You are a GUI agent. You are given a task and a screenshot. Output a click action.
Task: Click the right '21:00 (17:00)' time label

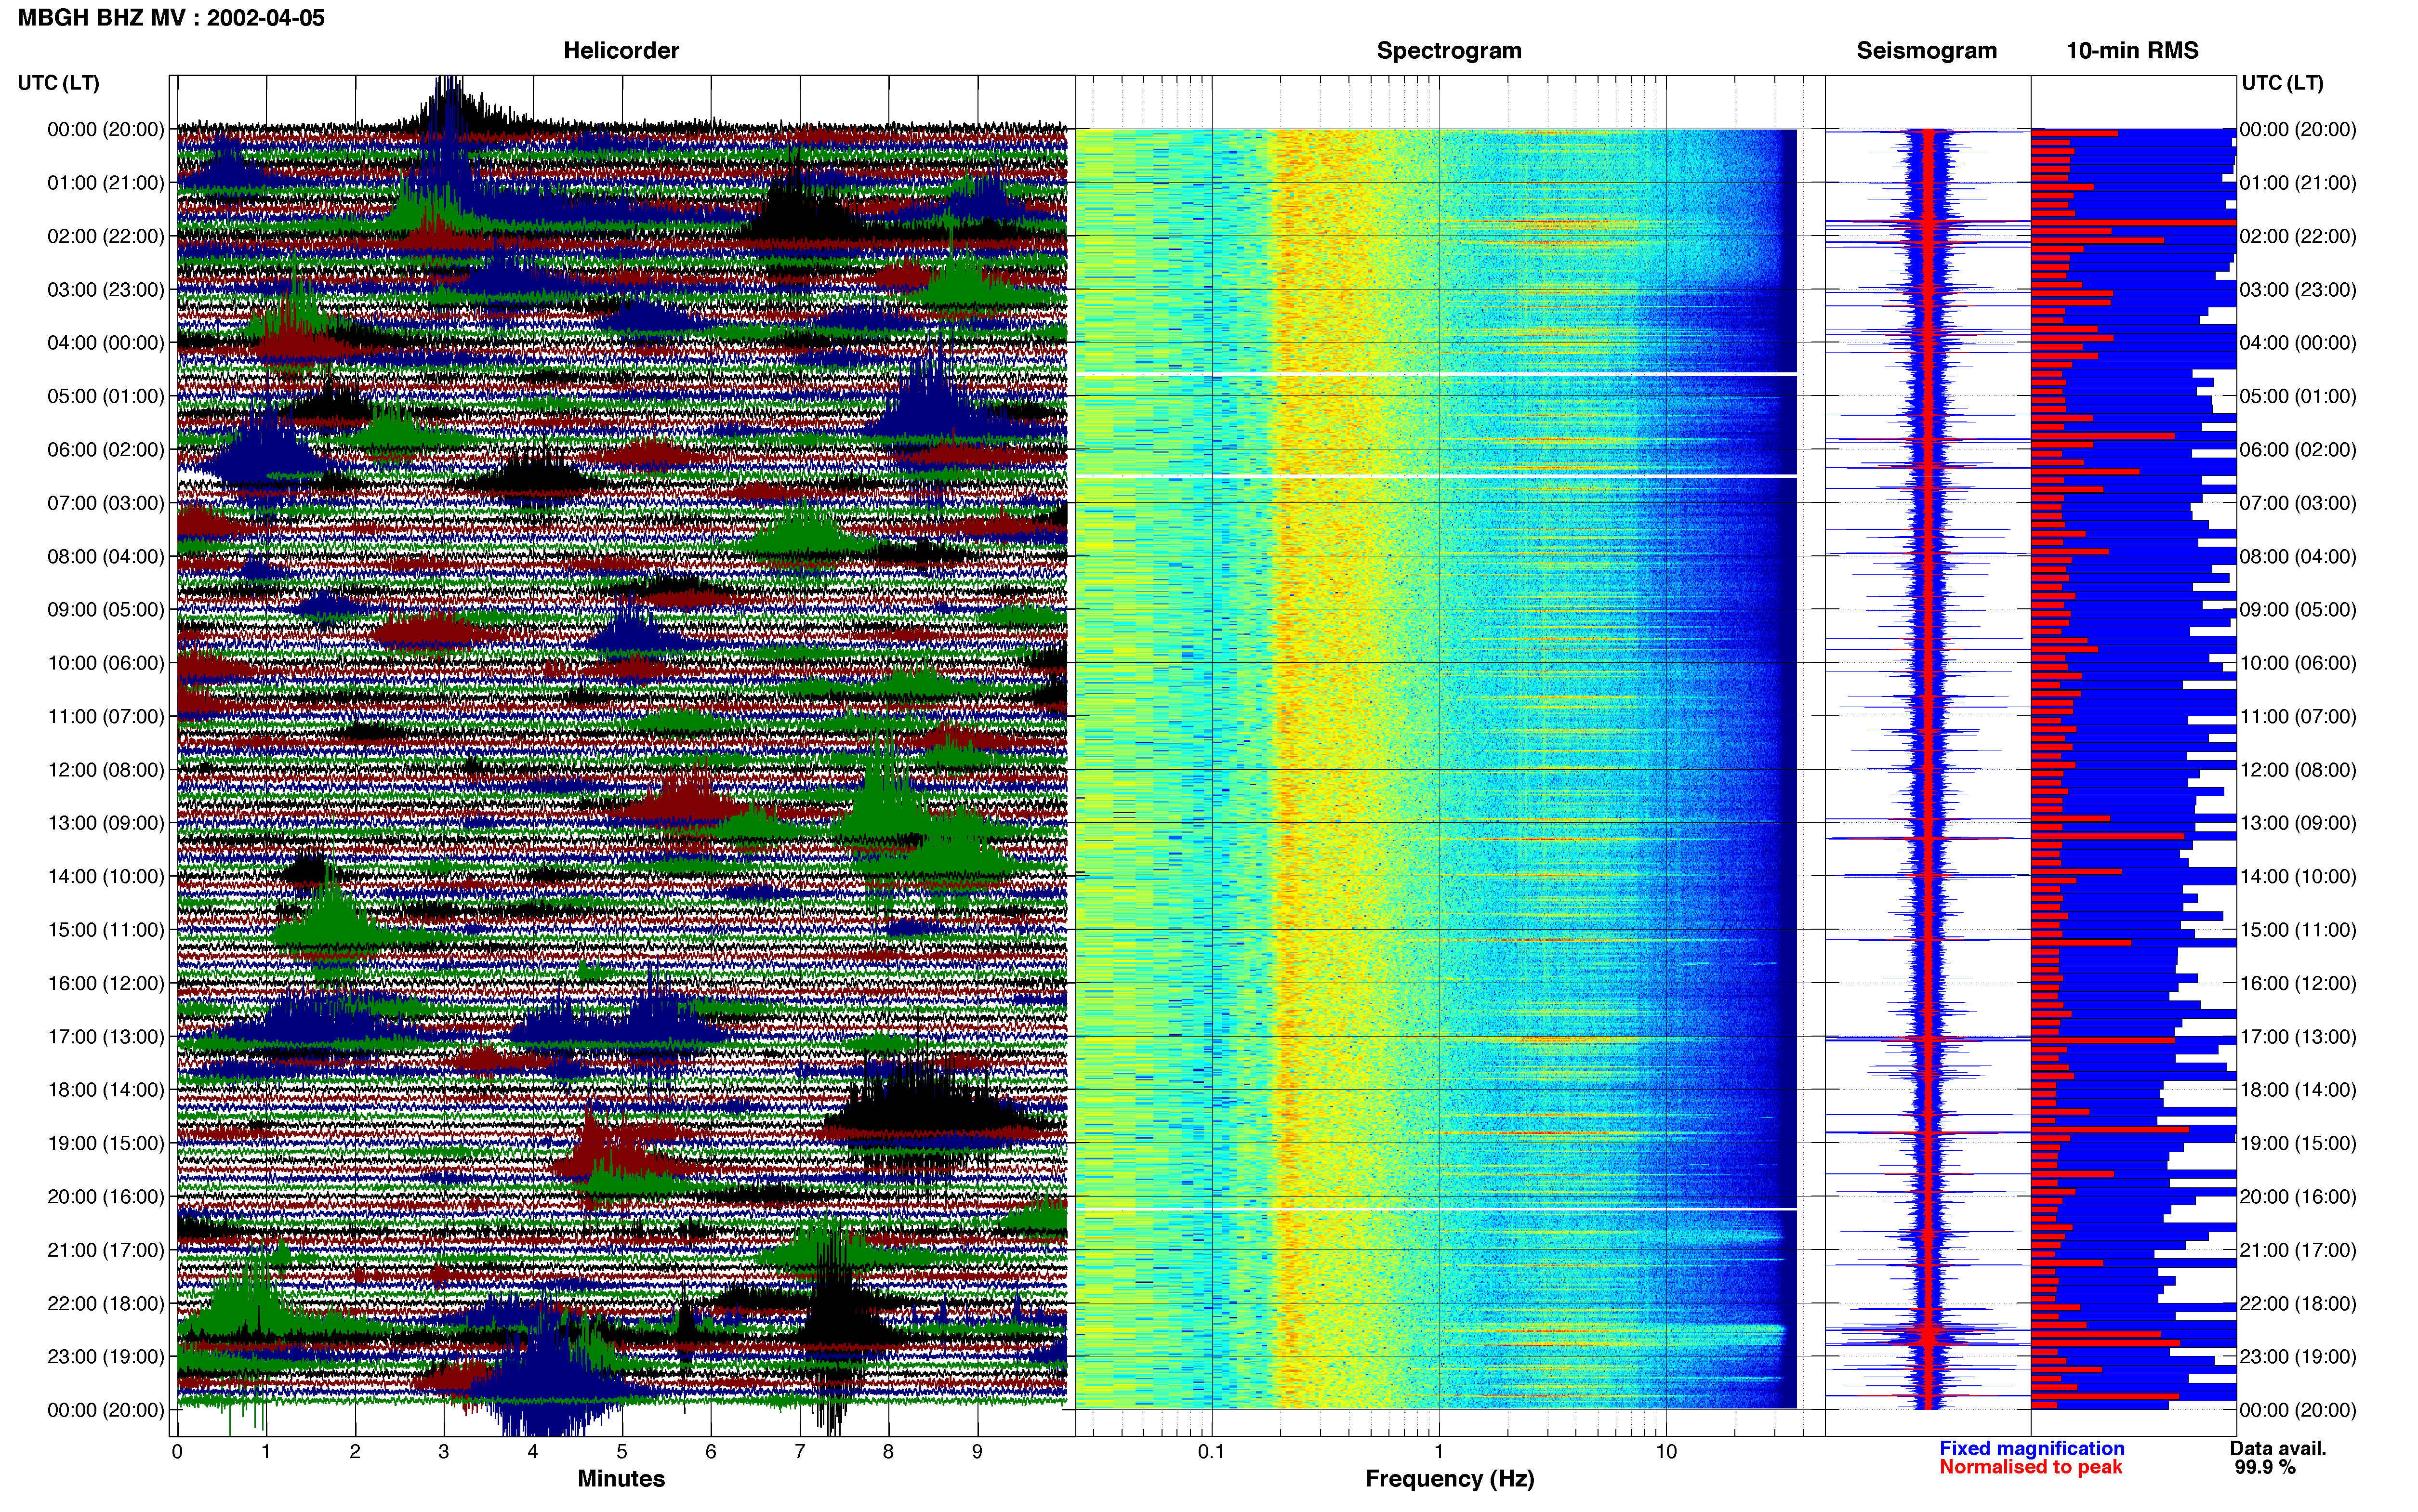pos(2298,1250)
